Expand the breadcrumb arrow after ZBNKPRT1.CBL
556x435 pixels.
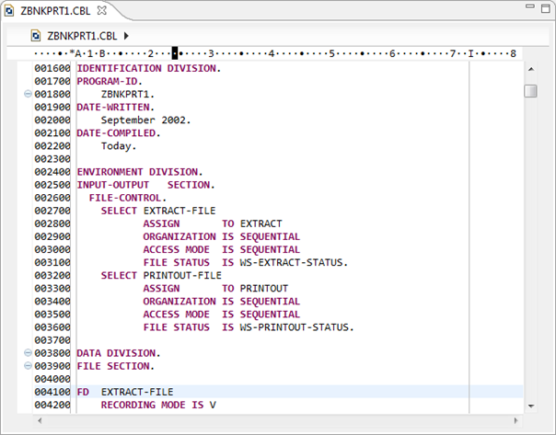pyautogui.click(x=126, y=36)
